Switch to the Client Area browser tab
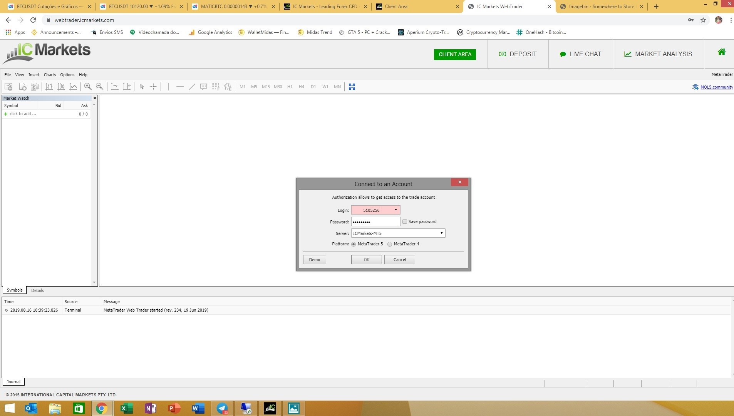734x416 pixels. 417,7
